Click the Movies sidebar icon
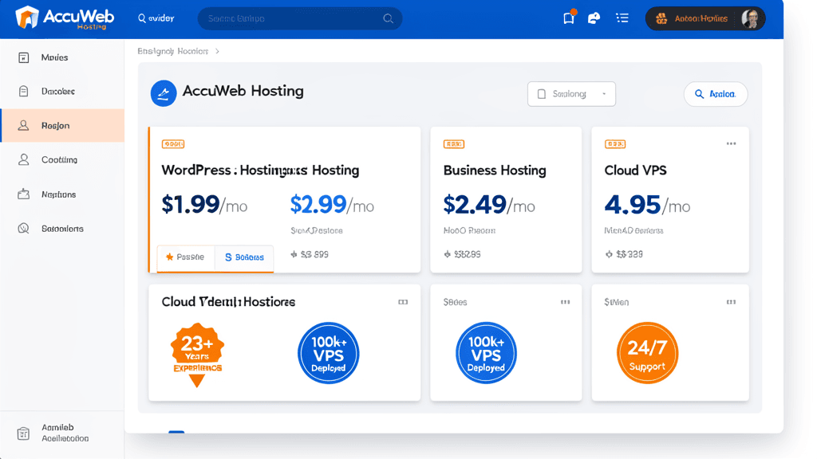This screenshot has width=817, height=459. coord(23,57)
